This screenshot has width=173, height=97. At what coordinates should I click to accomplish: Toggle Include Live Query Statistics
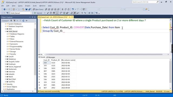64,13
